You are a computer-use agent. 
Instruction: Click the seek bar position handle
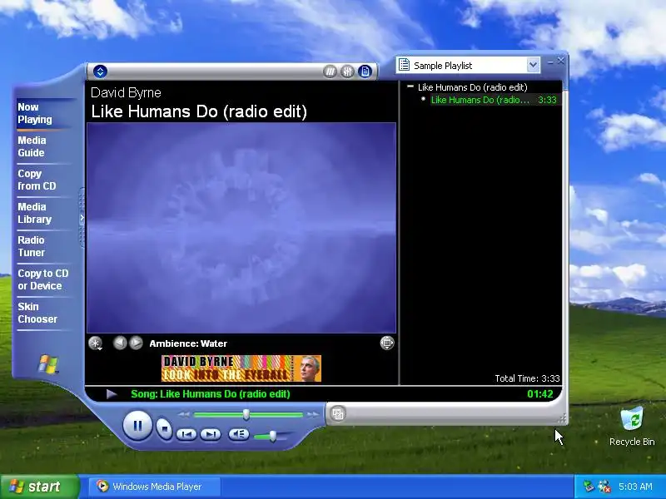246,414
